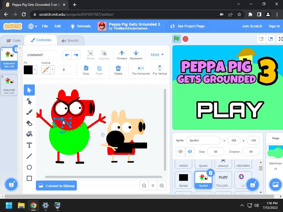The image size is (283, 212).
Task: Redo the costume edit
Action: click(76, 55)
